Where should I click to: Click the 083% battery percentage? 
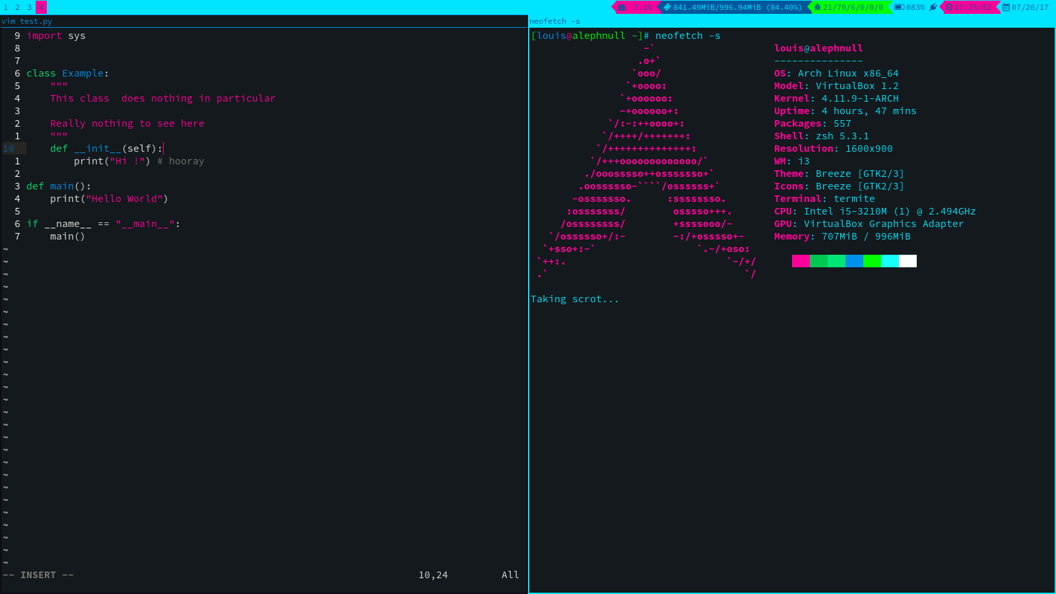[x=915, y=7]
